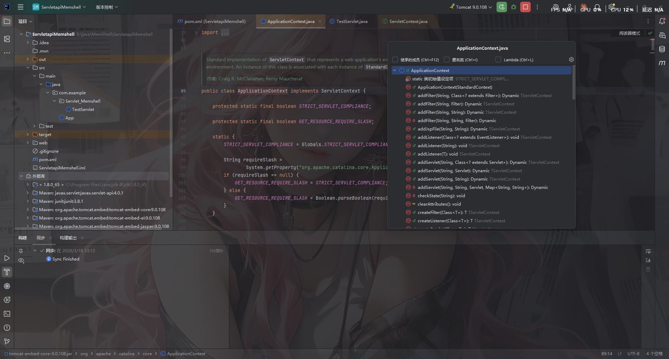Click the Debug bug icon in toolbar
This screenshot has width=669, height=359.
(514, 7)
